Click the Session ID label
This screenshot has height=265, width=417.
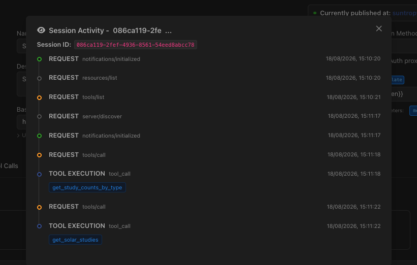click(54, 45)
